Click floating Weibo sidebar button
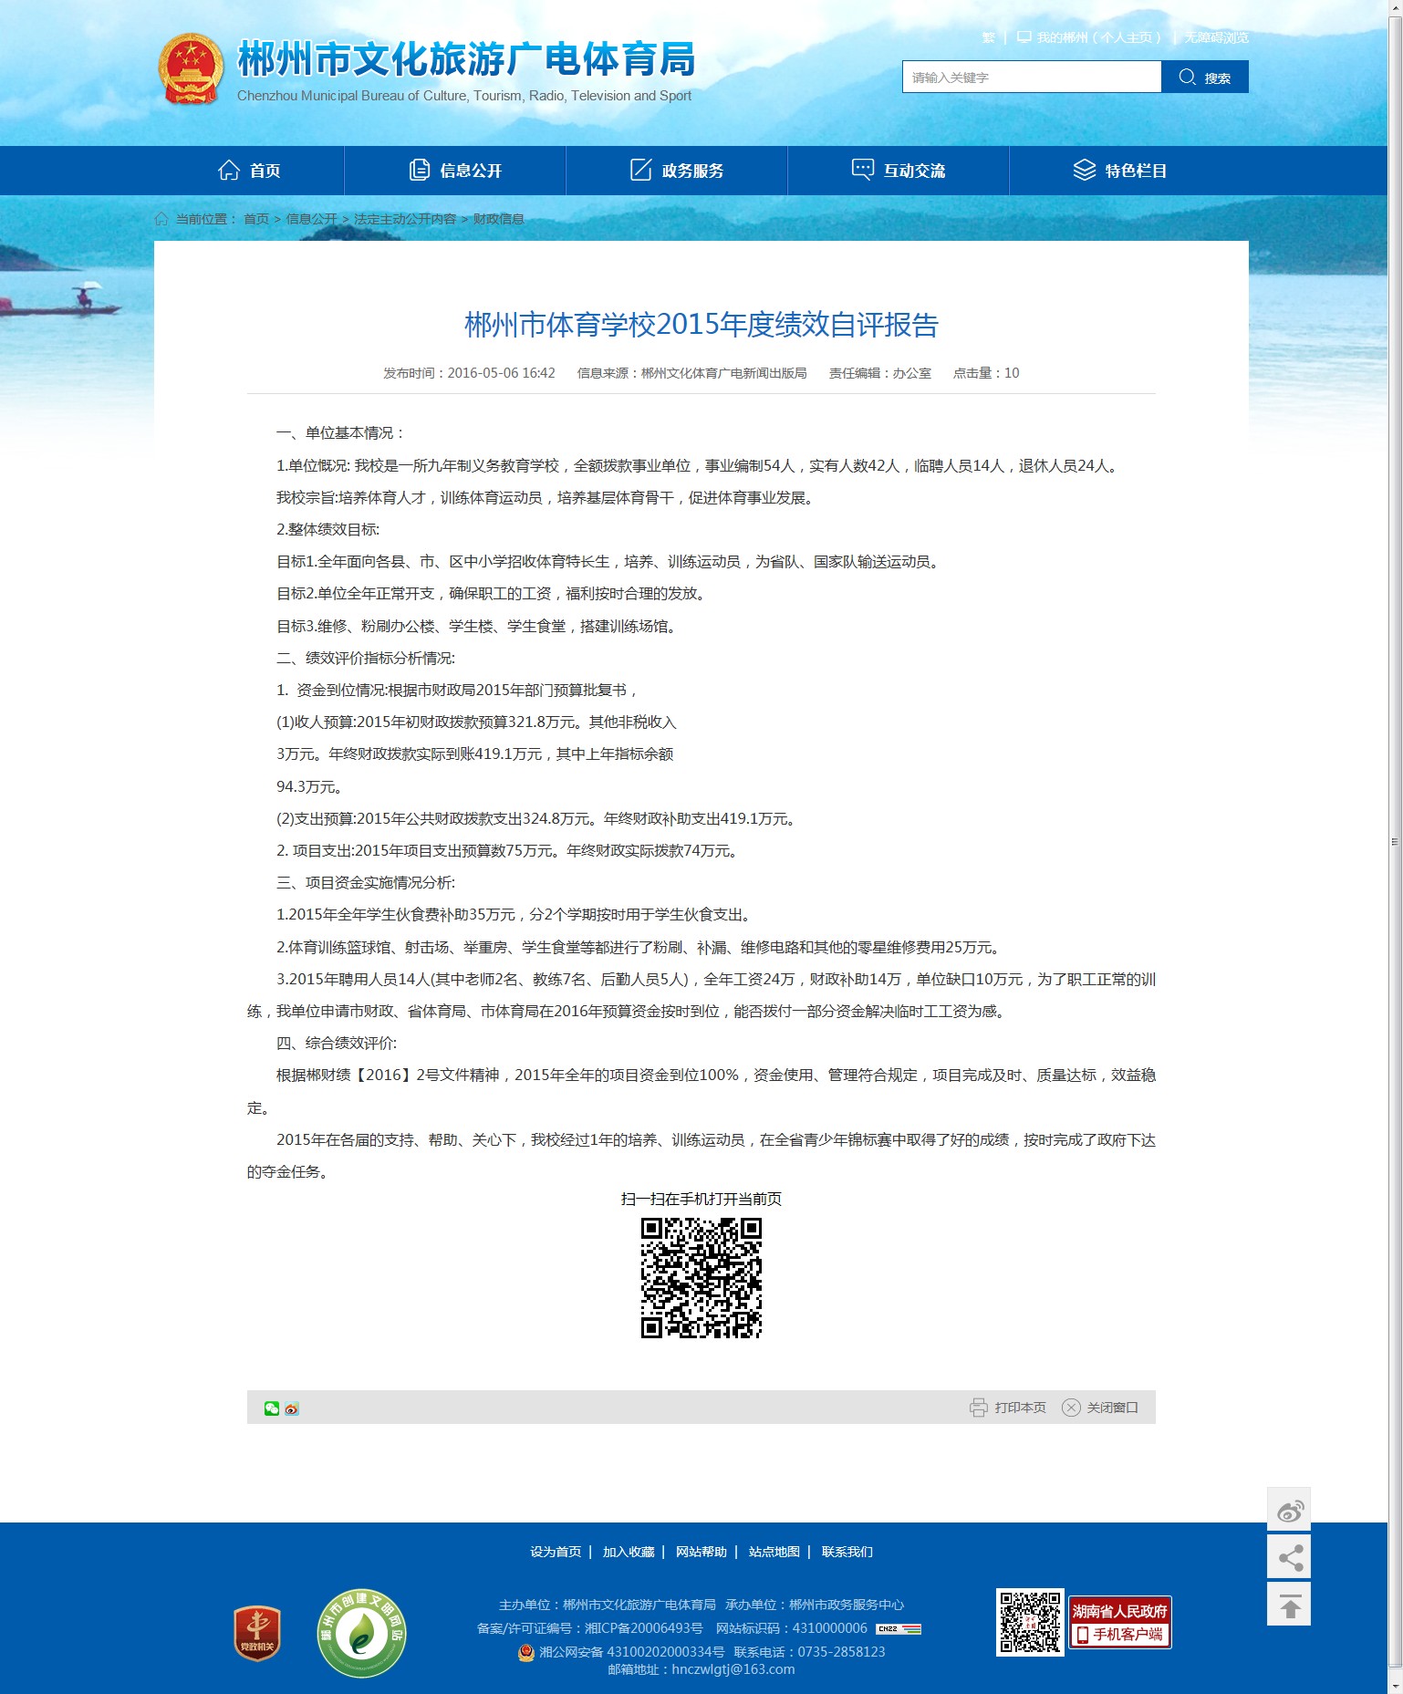1403x1694 pixels. [1289, 1509]
